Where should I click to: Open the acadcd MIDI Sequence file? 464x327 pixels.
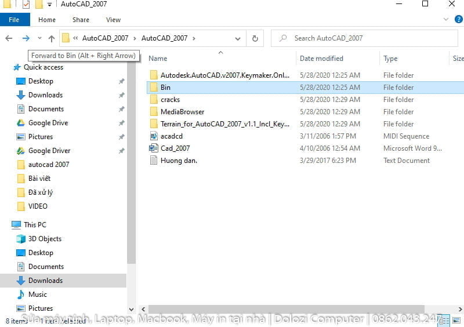click(171, 136)
